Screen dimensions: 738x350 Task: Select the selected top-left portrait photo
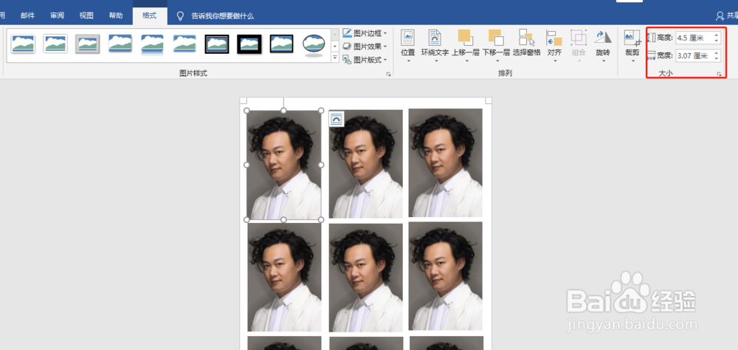click(x=284, y=165)
